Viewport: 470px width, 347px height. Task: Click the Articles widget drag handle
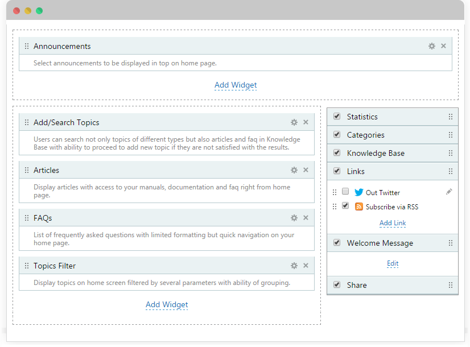[27, 170]
